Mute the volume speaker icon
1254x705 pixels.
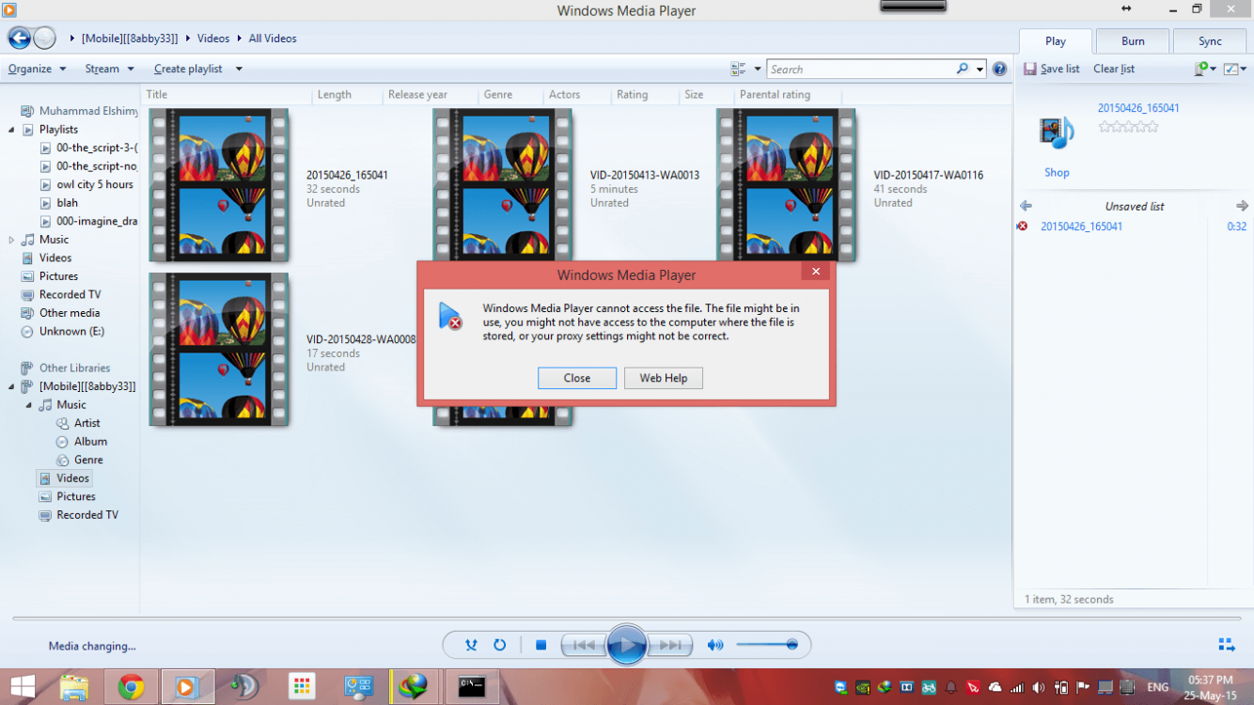(715, 645)
